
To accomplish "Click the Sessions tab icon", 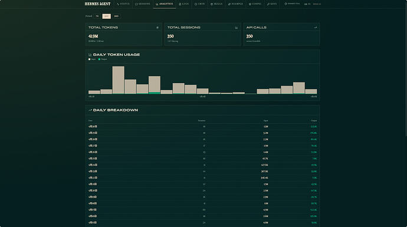I will click(x=136, y=4).
